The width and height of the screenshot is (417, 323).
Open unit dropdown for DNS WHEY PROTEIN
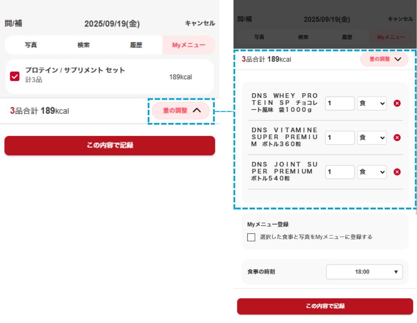[372, 103]
